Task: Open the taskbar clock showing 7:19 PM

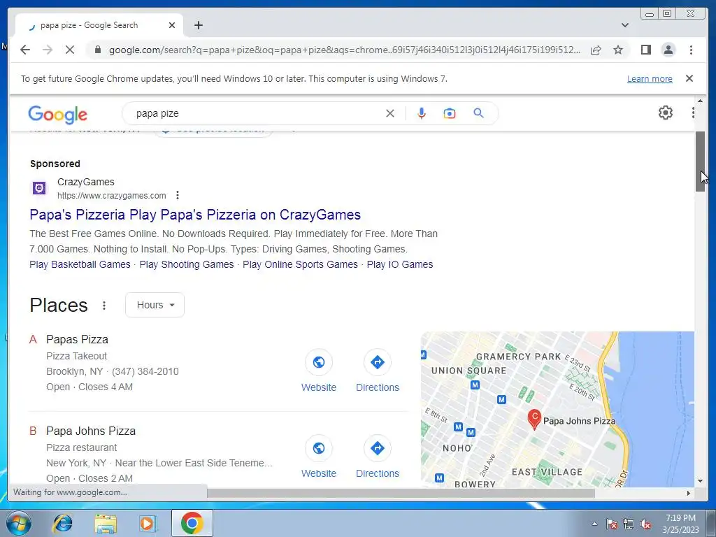Action: [x=680, y=524]
